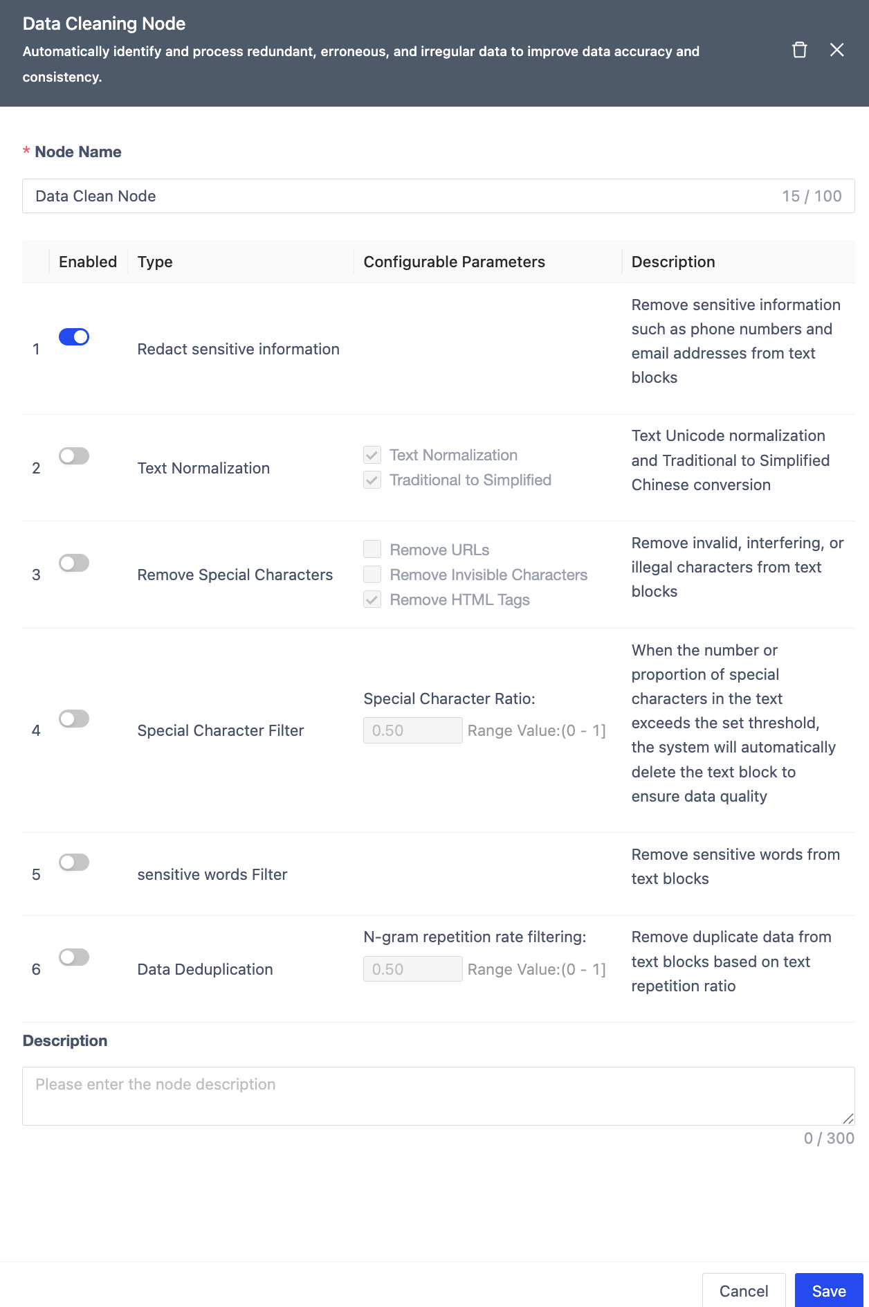Tick the Remove Invisible Characters checkbox

pos(372,575)
